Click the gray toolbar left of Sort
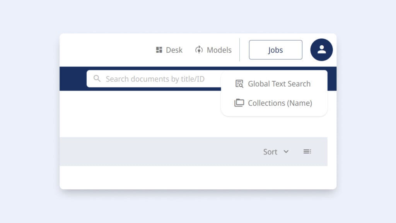Image resolution: width=396 pixels, height=223 pixels. [155, 151]
